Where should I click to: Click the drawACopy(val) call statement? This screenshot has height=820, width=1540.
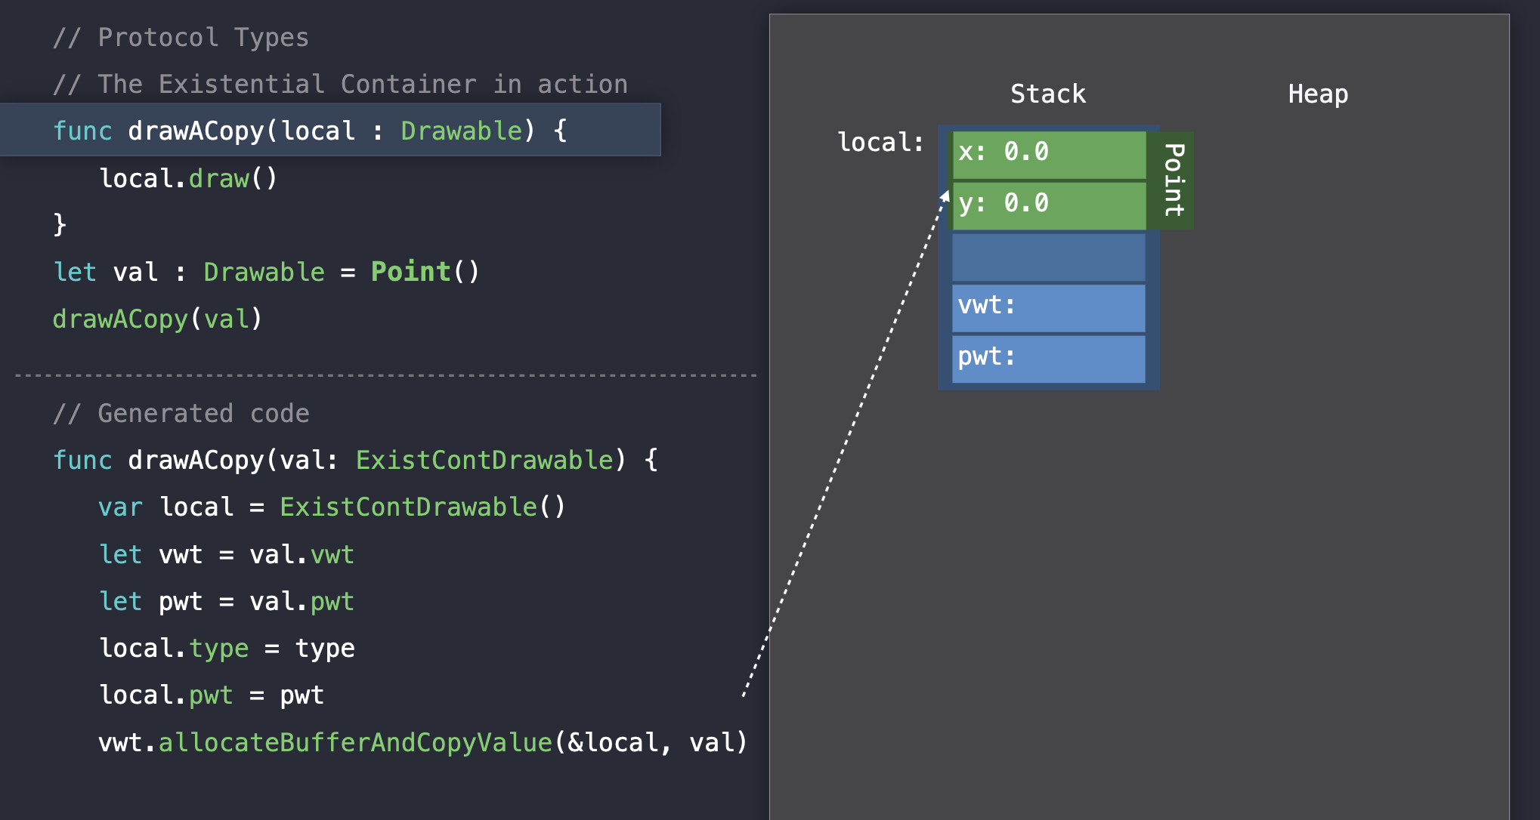(x=157, y=319)
